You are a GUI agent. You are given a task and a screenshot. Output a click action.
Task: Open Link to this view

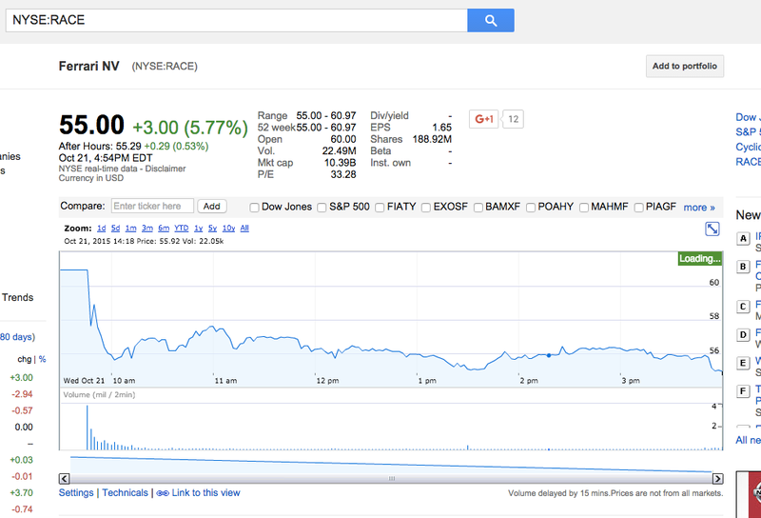pos(205,492)
